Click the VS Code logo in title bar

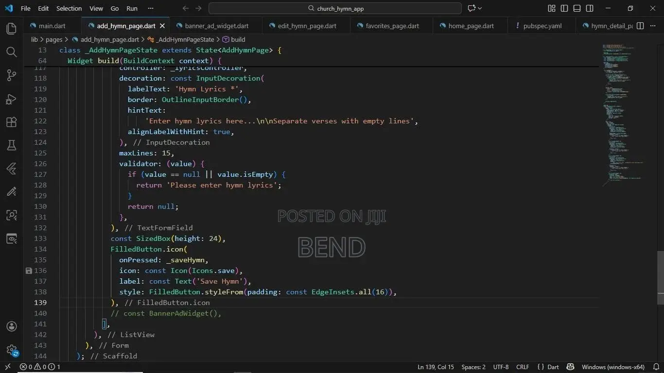9,8
